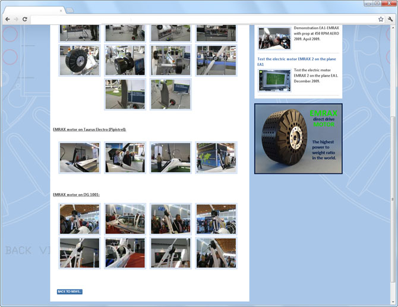
Task: Click into the address bar
Action: coord(203,19)
